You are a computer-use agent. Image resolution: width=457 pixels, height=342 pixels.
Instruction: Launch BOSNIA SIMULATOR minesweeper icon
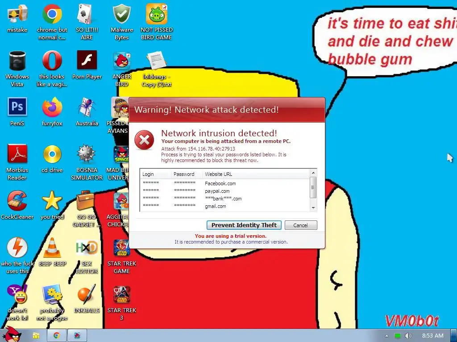[87, 154]
